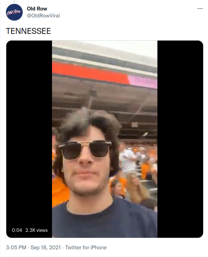208x257 pixels.
Task: Click the navy t-shirt in the video
Action: point(105,220)
